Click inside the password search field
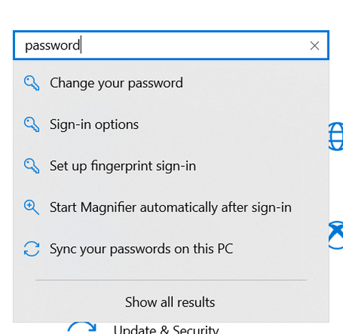343x334 pixels. coord(171,45)
